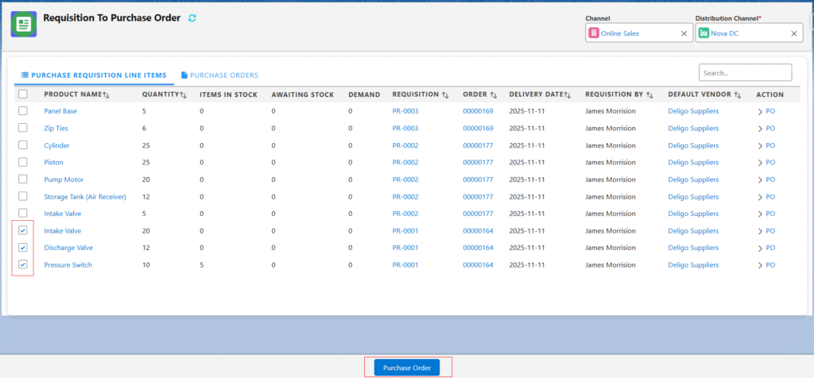Clear the Online Sales channel selection

tap(684, 33)
